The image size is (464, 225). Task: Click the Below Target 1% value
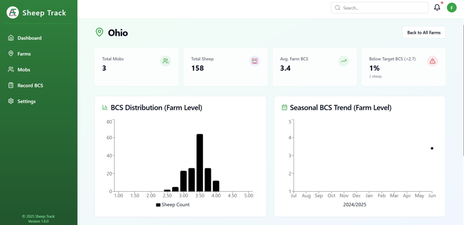click(375, 68)
